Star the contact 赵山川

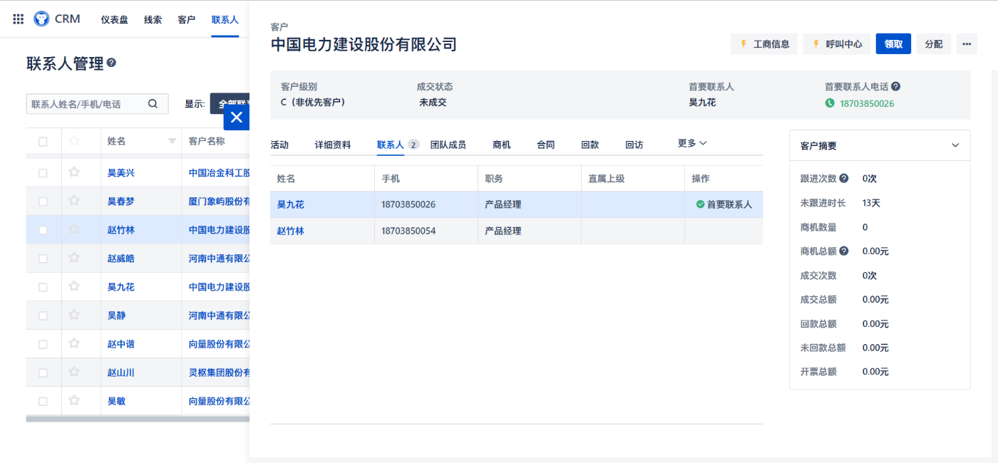[x=74, y=372]
